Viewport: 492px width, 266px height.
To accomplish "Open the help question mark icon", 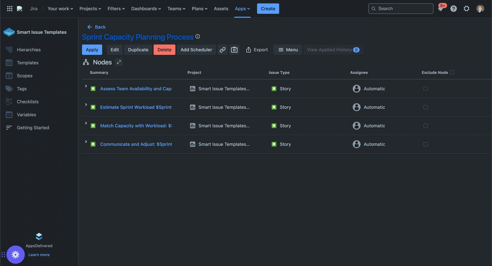I will pyautogui.click(x=453, y=9).
